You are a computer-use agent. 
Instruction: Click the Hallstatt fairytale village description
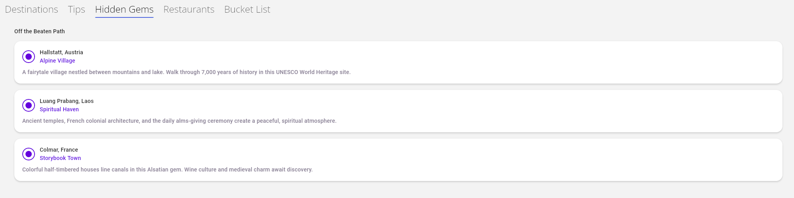click(186, 72)
